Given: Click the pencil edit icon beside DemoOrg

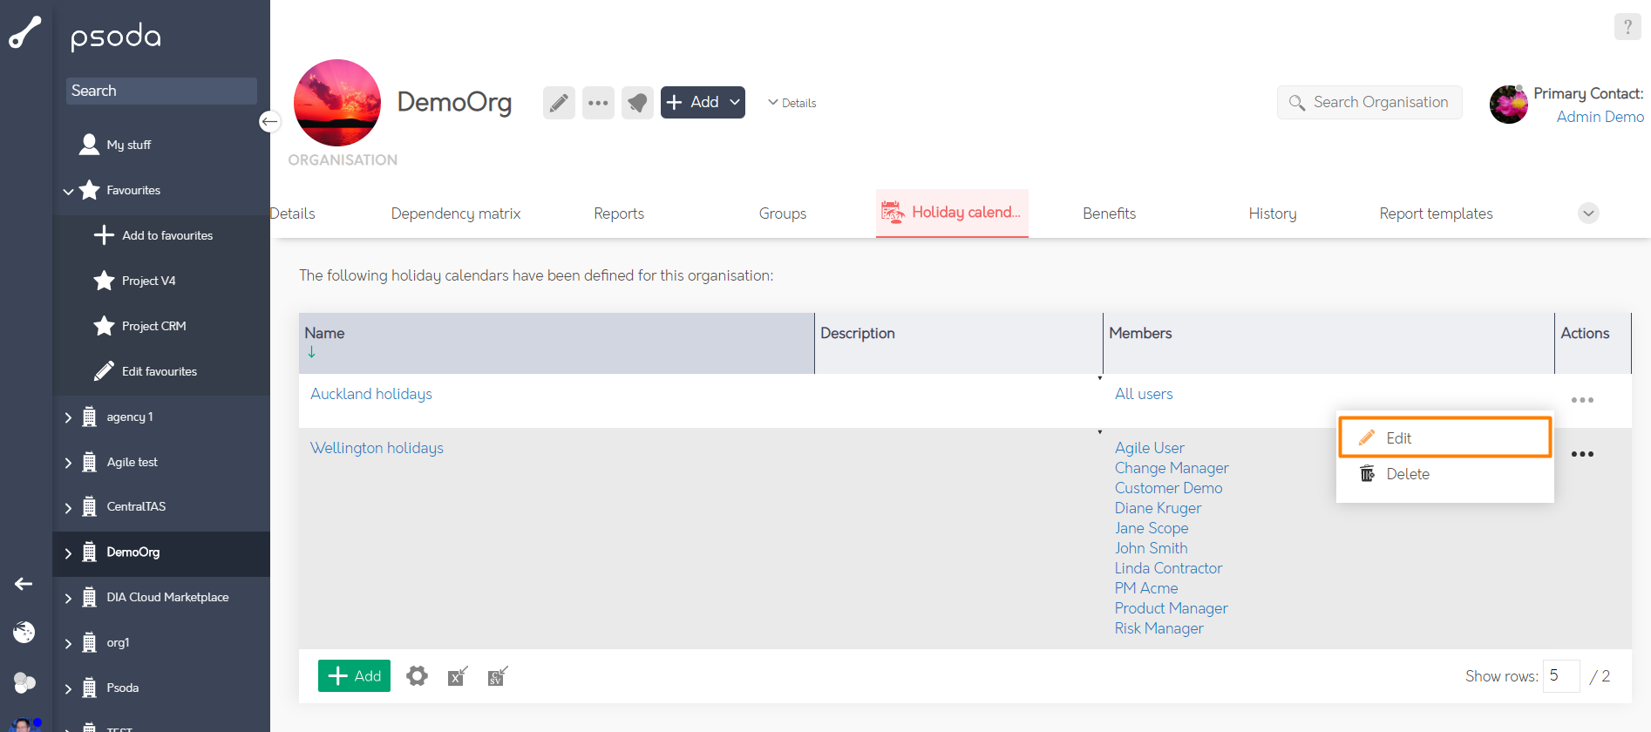Looking at the screenshot, I should click(x=559, y=103).
